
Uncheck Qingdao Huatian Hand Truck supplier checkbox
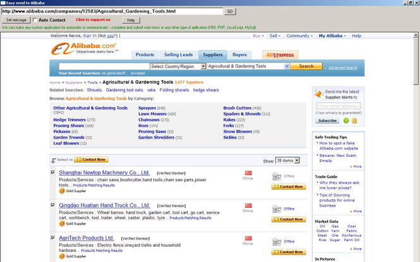pyautogui.click(x=53, y=205)
